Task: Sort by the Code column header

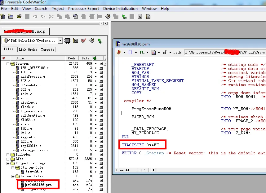Action: point(72,58)
